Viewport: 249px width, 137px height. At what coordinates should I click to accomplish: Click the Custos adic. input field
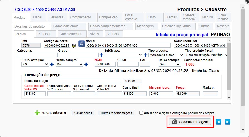[x=109, y=94]
